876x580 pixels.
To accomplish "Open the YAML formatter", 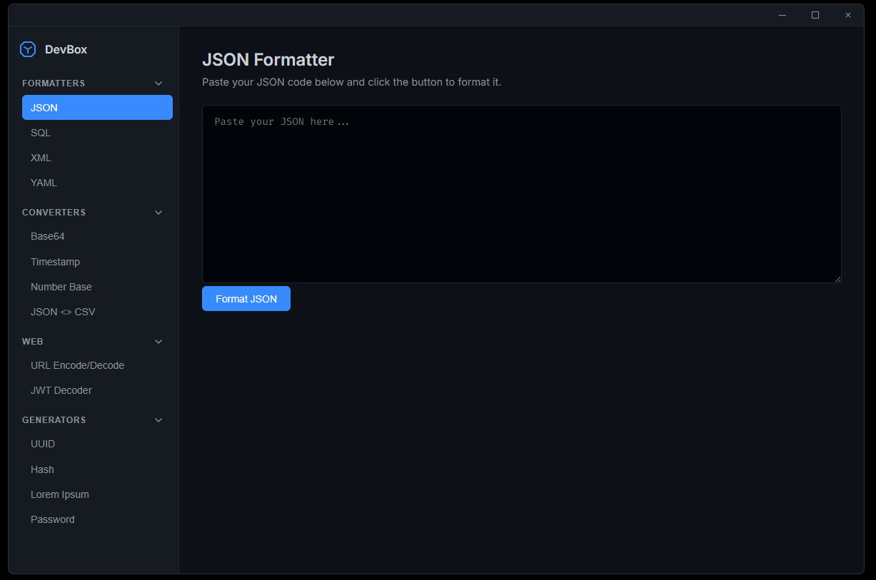I will (x=44, y=182).
